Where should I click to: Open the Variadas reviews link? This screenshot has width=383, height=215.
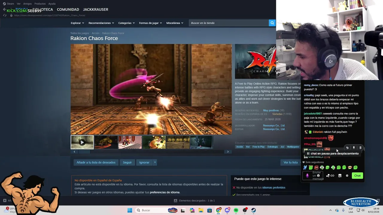[x=277, y=114]
